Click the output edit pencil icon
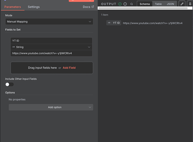Screen dimensions: 193x142 [x=182, y=4]
